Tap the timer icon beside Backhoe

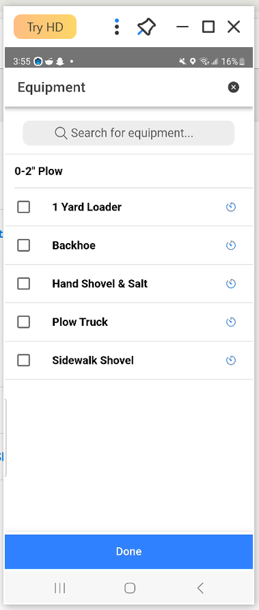pyautogui.click(x=231, y=245)
